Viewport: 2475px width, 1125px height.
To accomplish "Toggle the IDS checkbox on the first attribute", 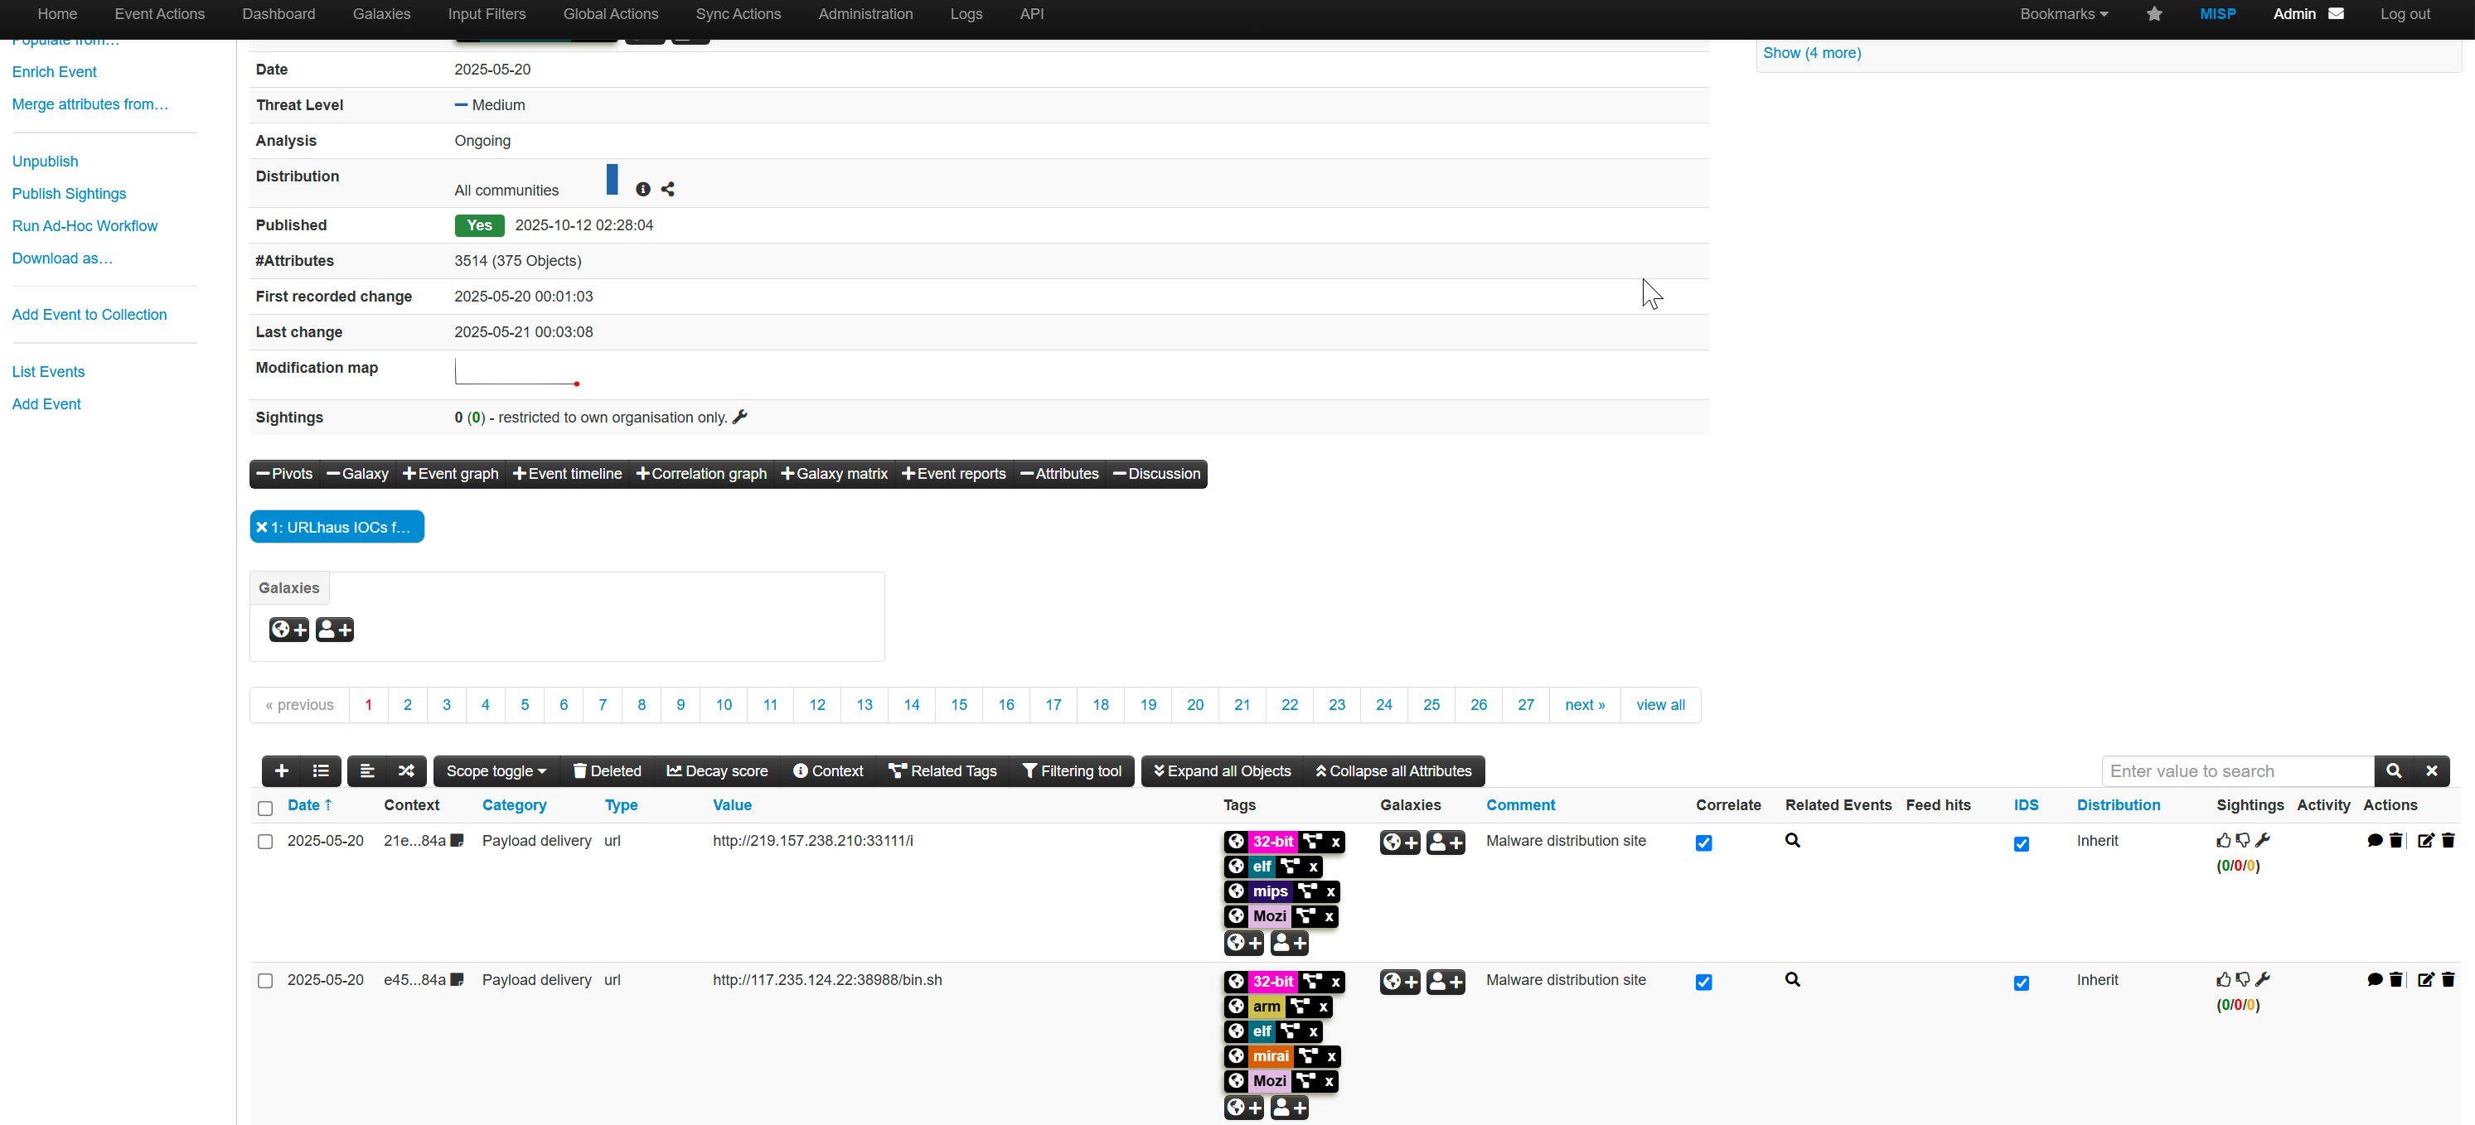I will pos(2022,843).
